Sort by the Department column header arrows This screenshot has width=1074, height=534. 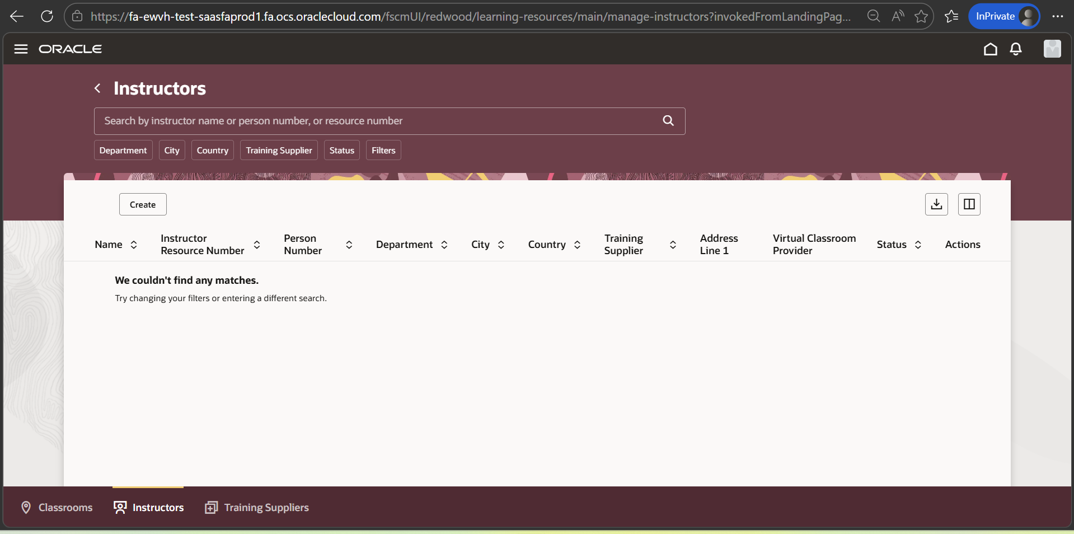point(444,245)
